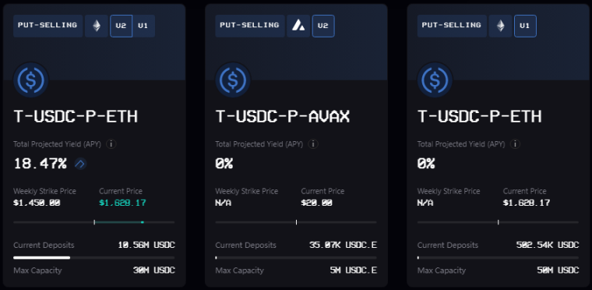Click the PUT-SELLING tag on the first card
This screenshot has height=290, width=592.
pos(48,26)
